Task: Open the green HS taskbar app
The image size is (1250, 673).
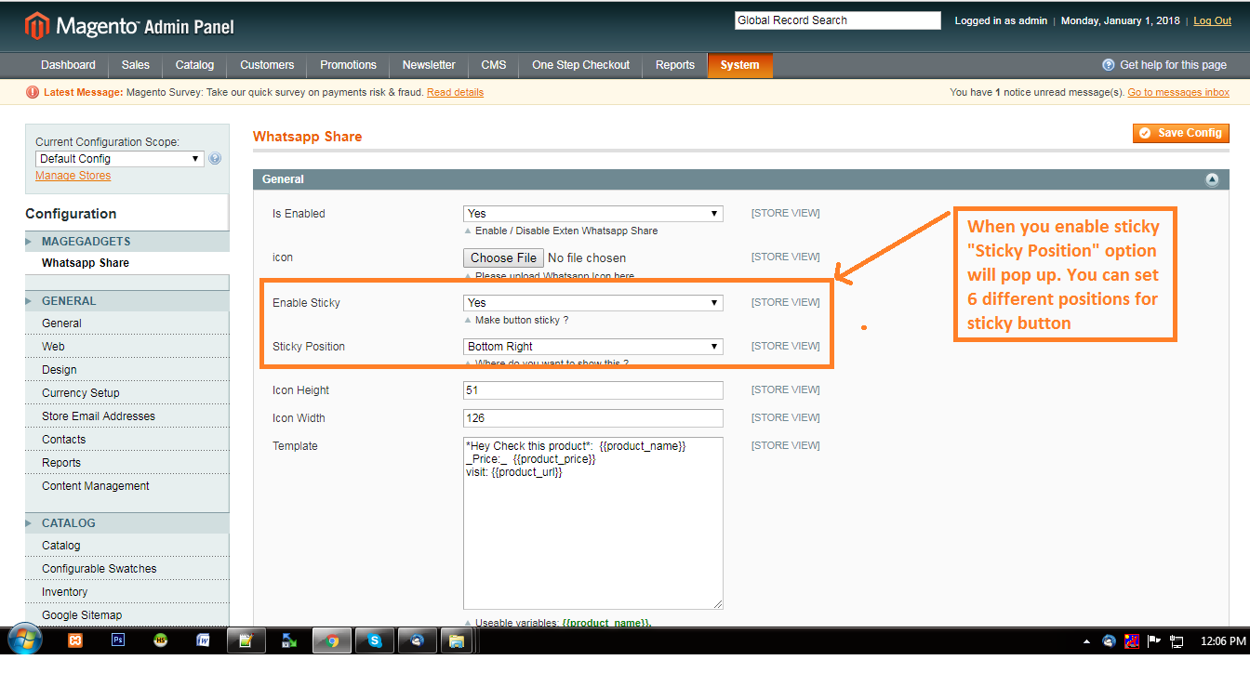Action: click(x=161, y=640)
